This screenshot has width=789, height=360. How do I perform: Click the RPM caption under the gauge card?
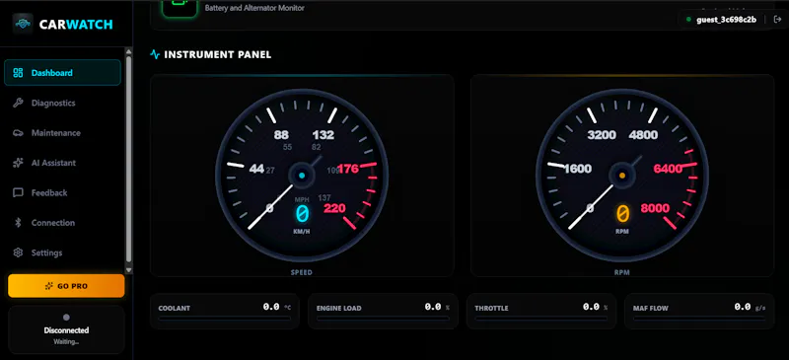pos(622,272)
